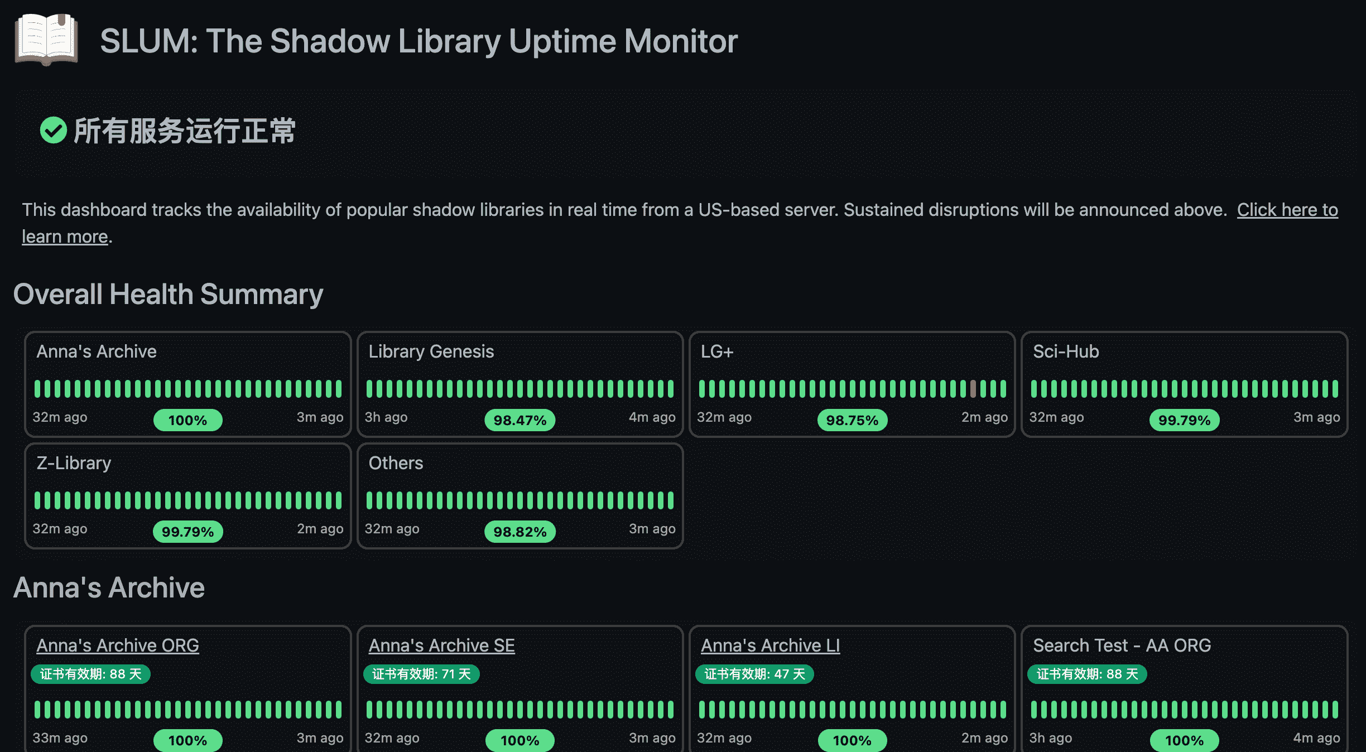
Task: Click the Others heartbeat bar
Action: (x=520, y=500)
